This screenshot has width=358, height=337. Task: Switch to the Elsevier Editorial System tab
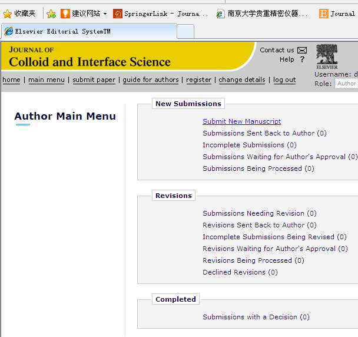88,31
